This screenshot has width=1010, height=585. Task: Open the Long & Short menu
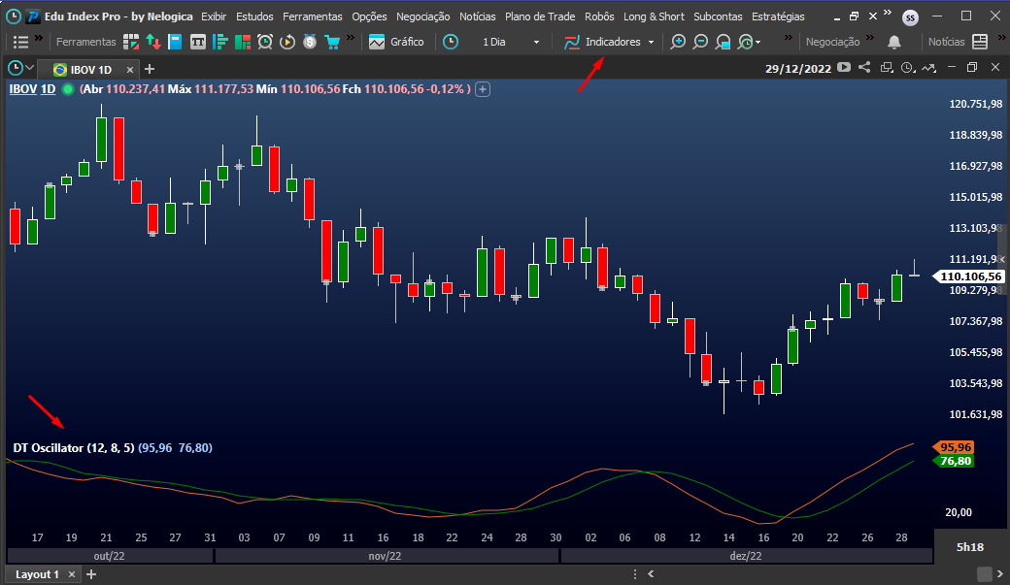pos(654,16)
